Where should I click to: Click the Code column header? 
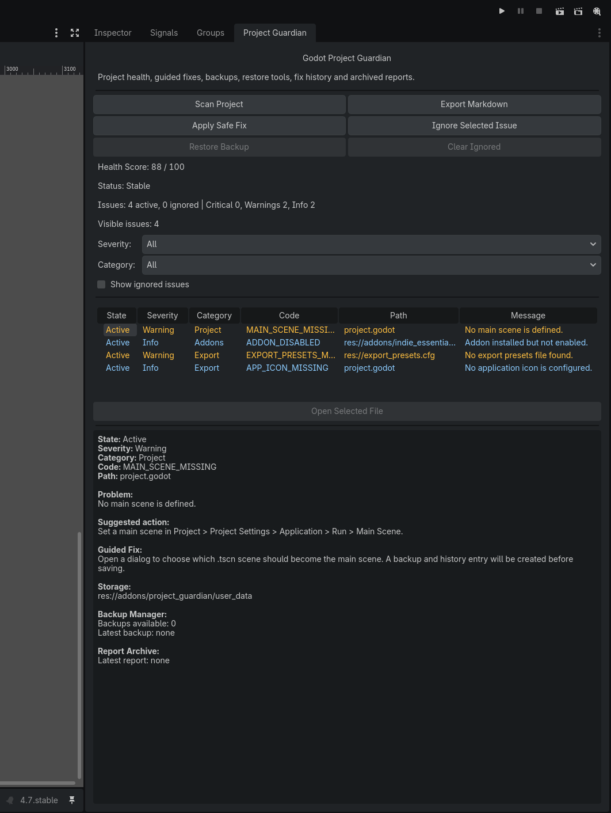[289, 316]
